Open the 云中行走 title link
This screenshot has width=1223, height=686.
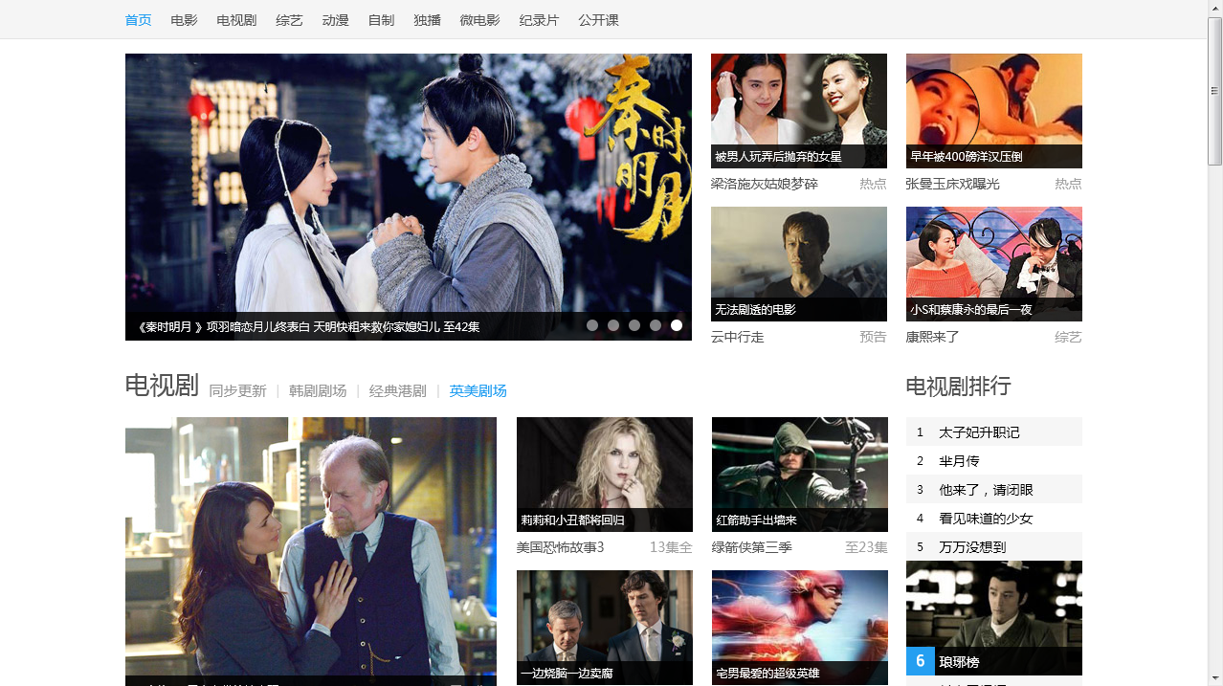coord(738,337)
